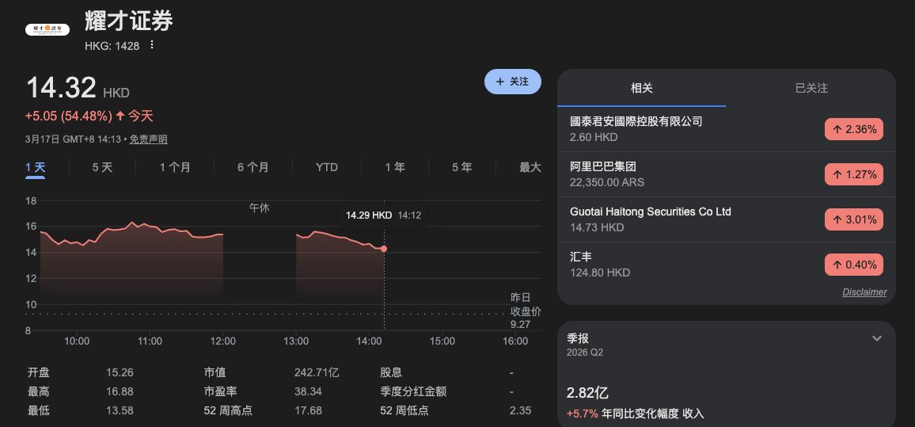Click the 耀才证券 company logo
The image size is (915, 427).
click(47, 29)
